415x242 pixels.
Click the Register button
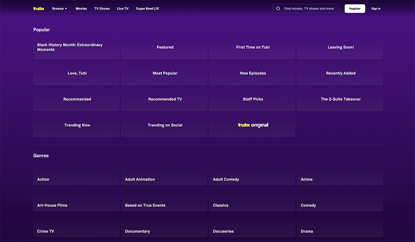[x=355, y=9]
